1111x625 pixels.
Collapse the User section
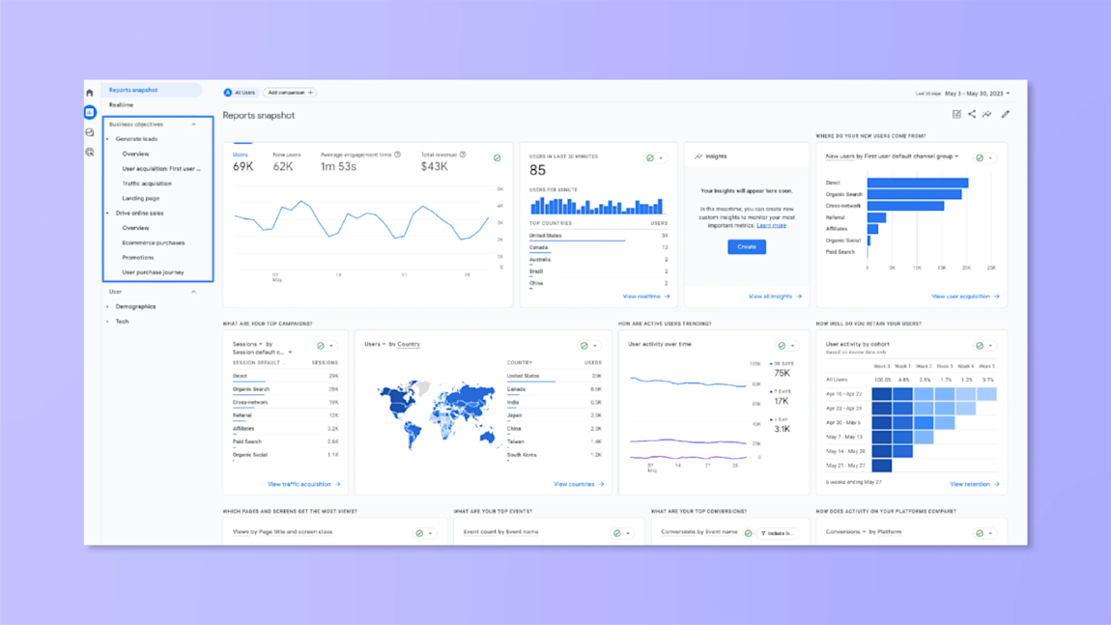click(193, 292)
